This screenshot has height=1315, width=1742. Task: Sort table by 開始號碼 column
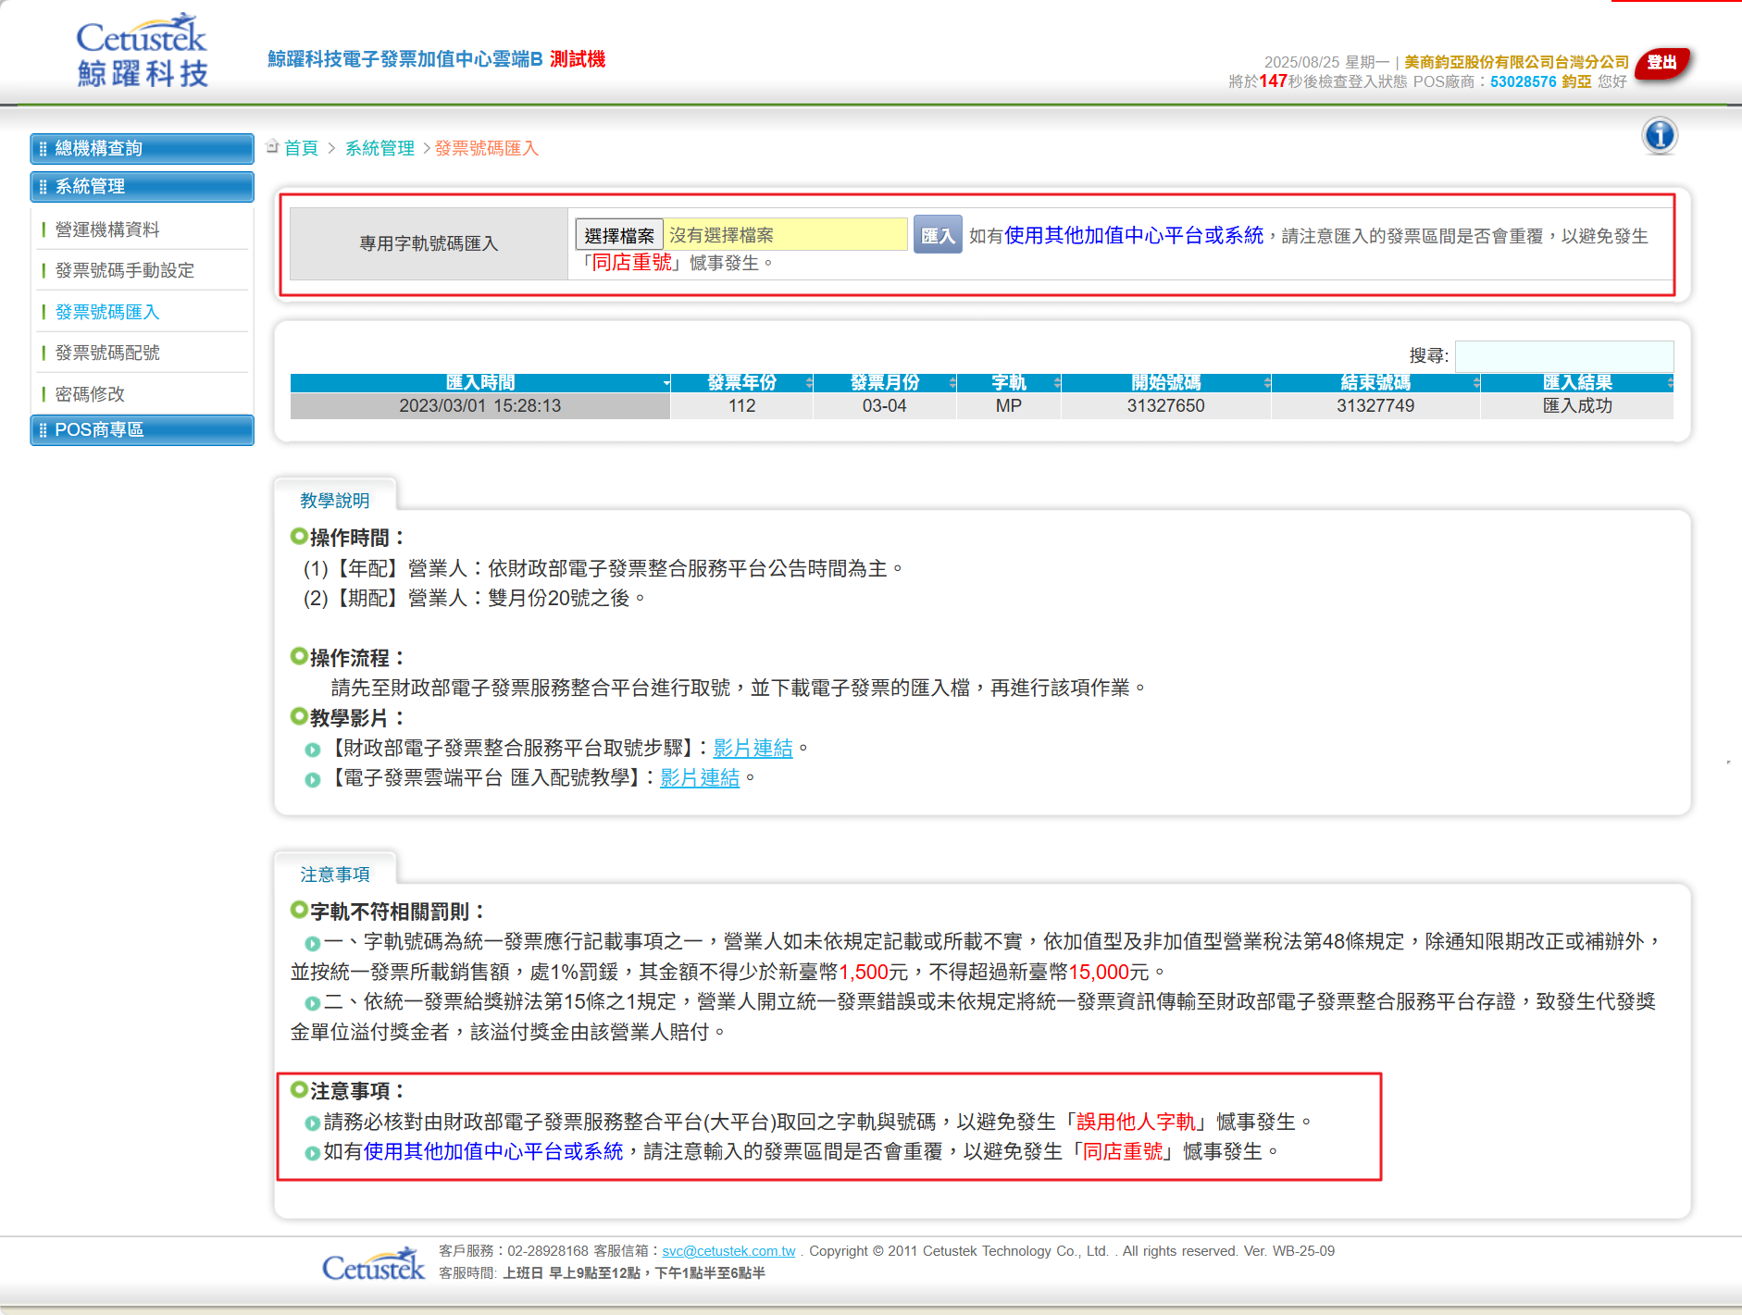click(1166, 383)
